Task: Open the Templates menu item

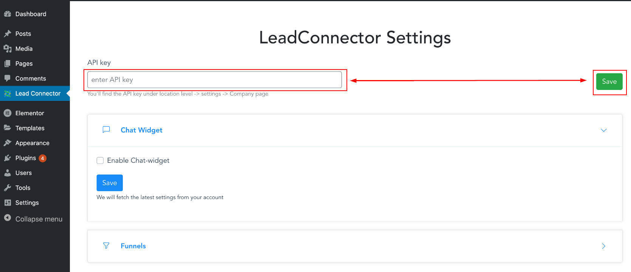Action: (30, 128)
